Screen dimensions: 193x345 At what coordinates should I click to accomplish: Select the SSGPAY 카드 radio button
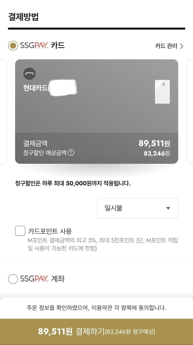pos(13,46)
